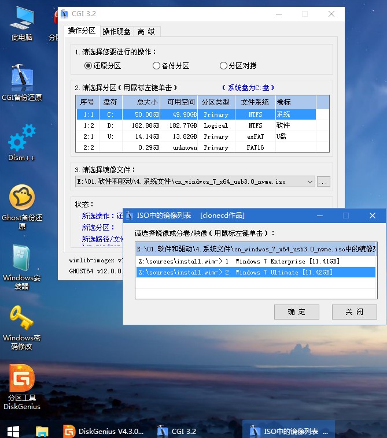Switch to the 操作分区 tab
The width and height of the screenshot is (387, 438).
tap(82, 31)
